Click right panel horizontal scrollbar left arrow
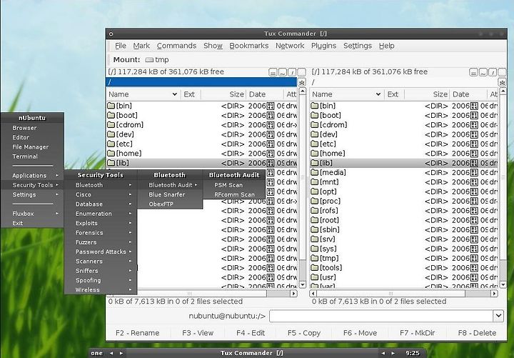514x358 pixels. tap(313, 294)
